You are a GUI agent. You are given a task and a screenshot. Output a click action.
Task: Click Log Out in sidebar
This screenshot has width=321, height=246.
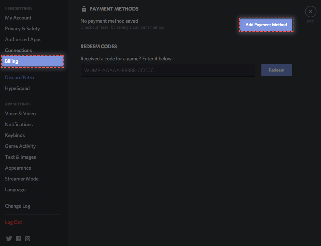point(13,222)
